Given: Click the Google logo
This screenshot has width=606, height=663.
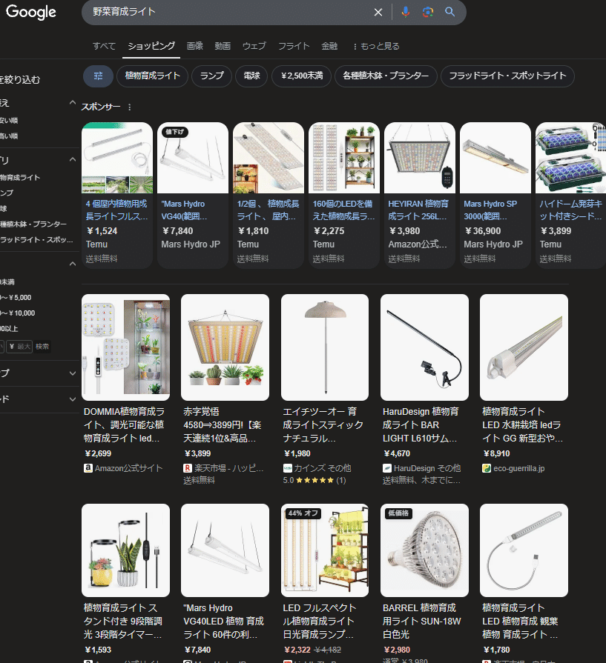Looking at the screenshot, I should coord(31,13).
